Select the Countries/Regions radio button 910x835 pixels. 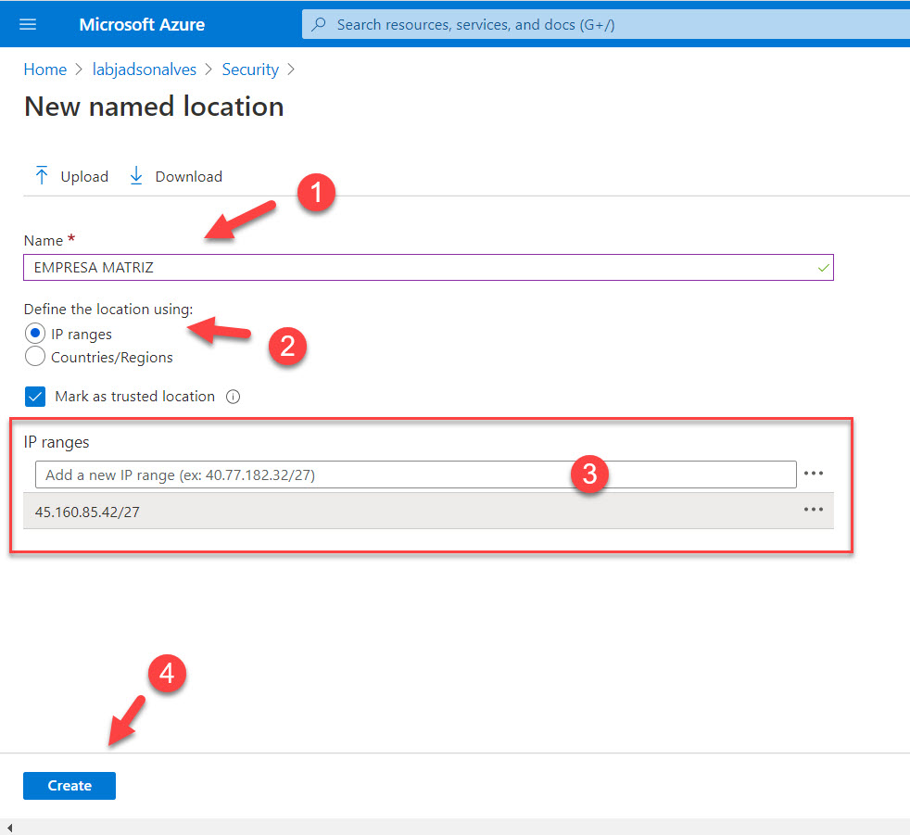[35, 357]
